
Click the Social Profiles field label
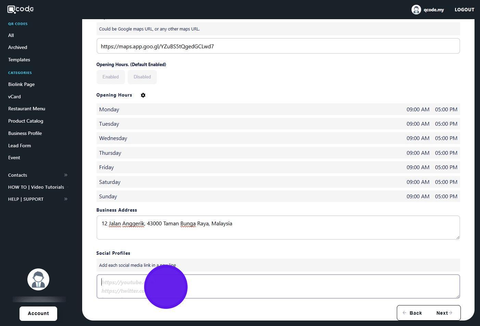113,253
